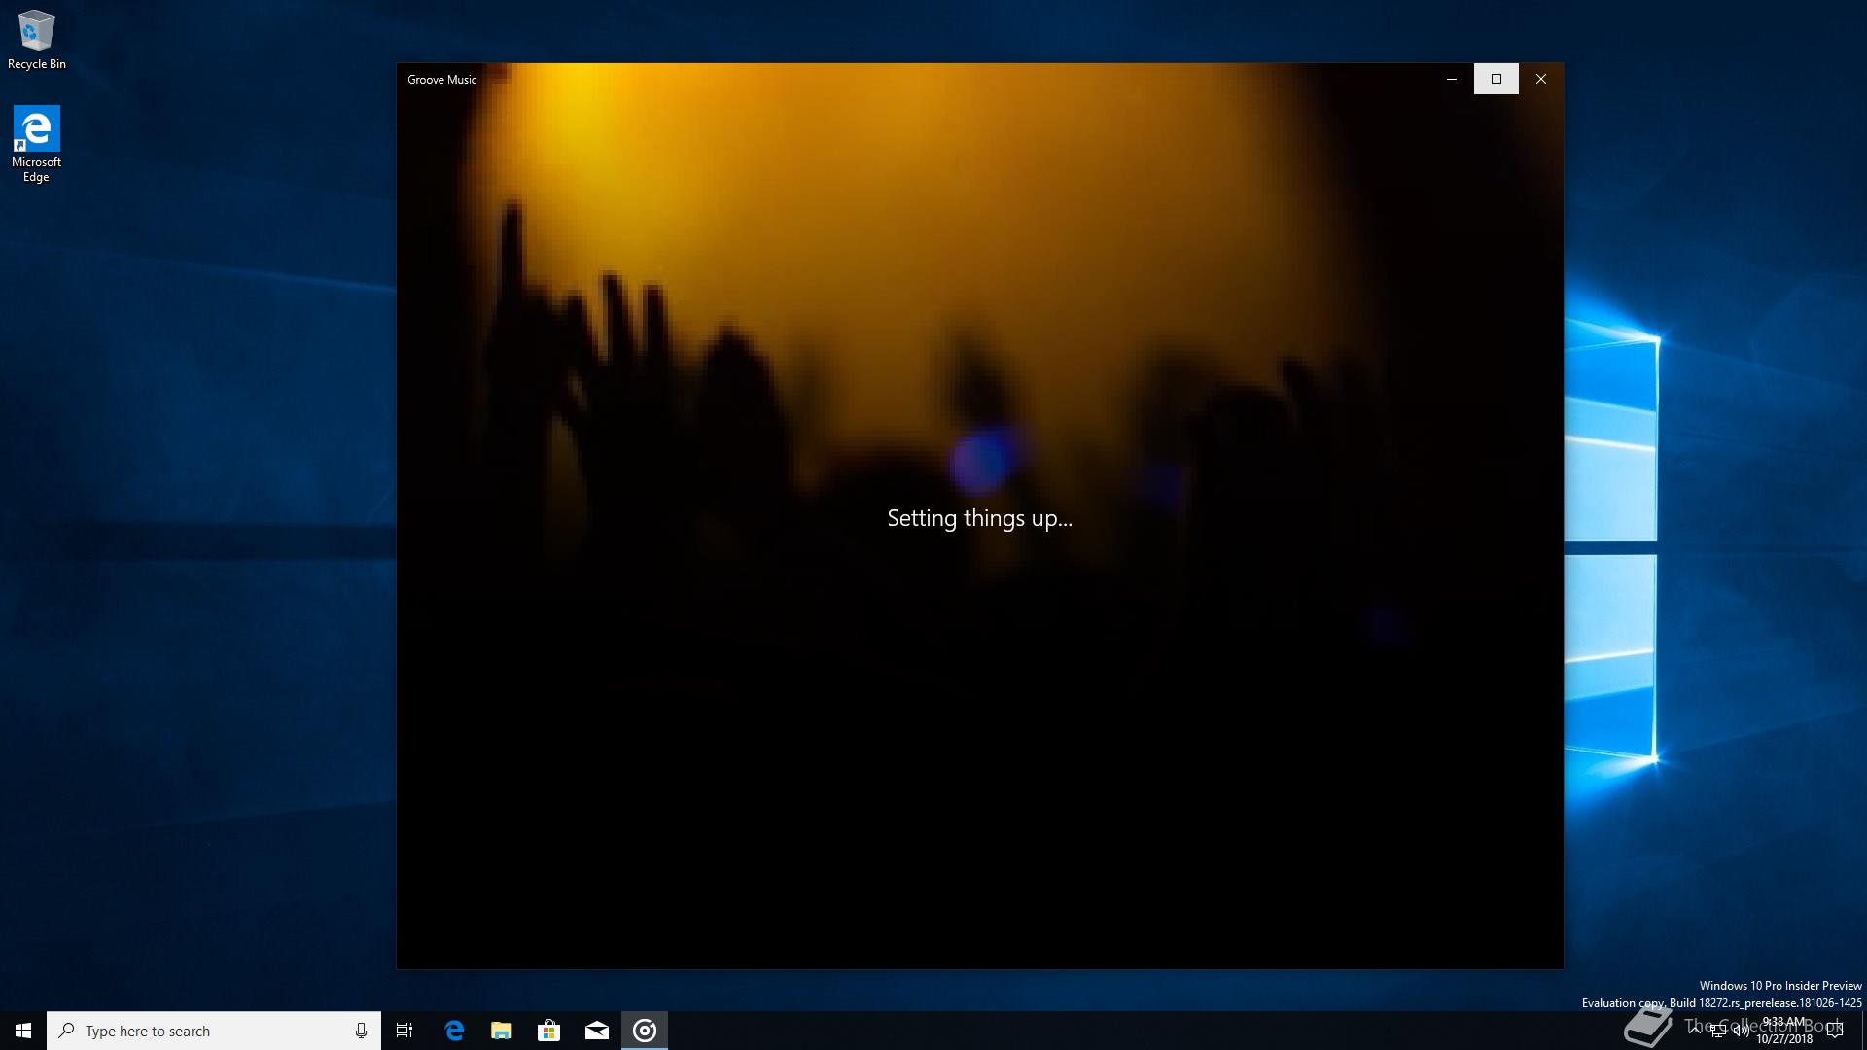Open the Recycle Bin desktop icon

(37, 40)
